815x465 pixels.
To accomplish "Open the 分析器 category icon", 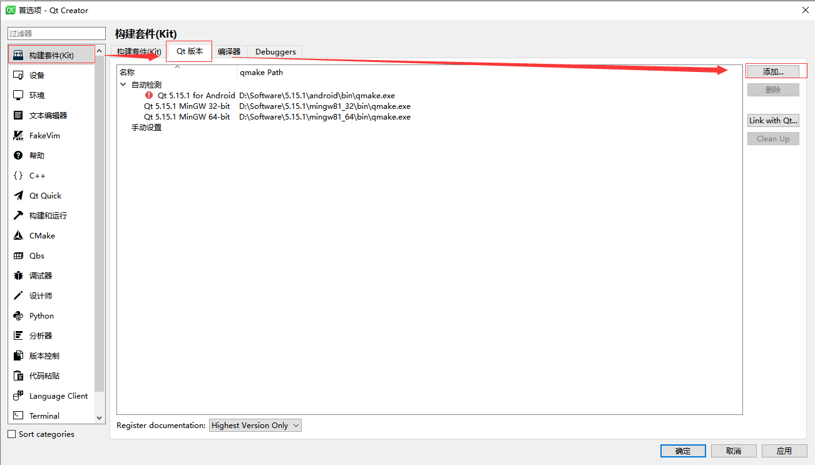I will tap(18, 335).
